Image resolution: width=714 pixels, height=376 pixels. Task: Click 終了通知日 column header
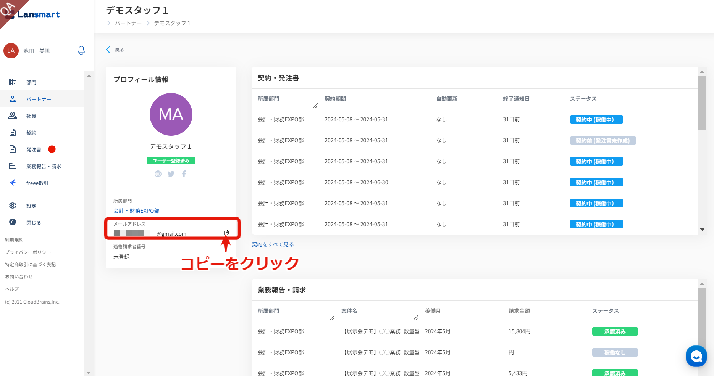(x=516, y=99)
